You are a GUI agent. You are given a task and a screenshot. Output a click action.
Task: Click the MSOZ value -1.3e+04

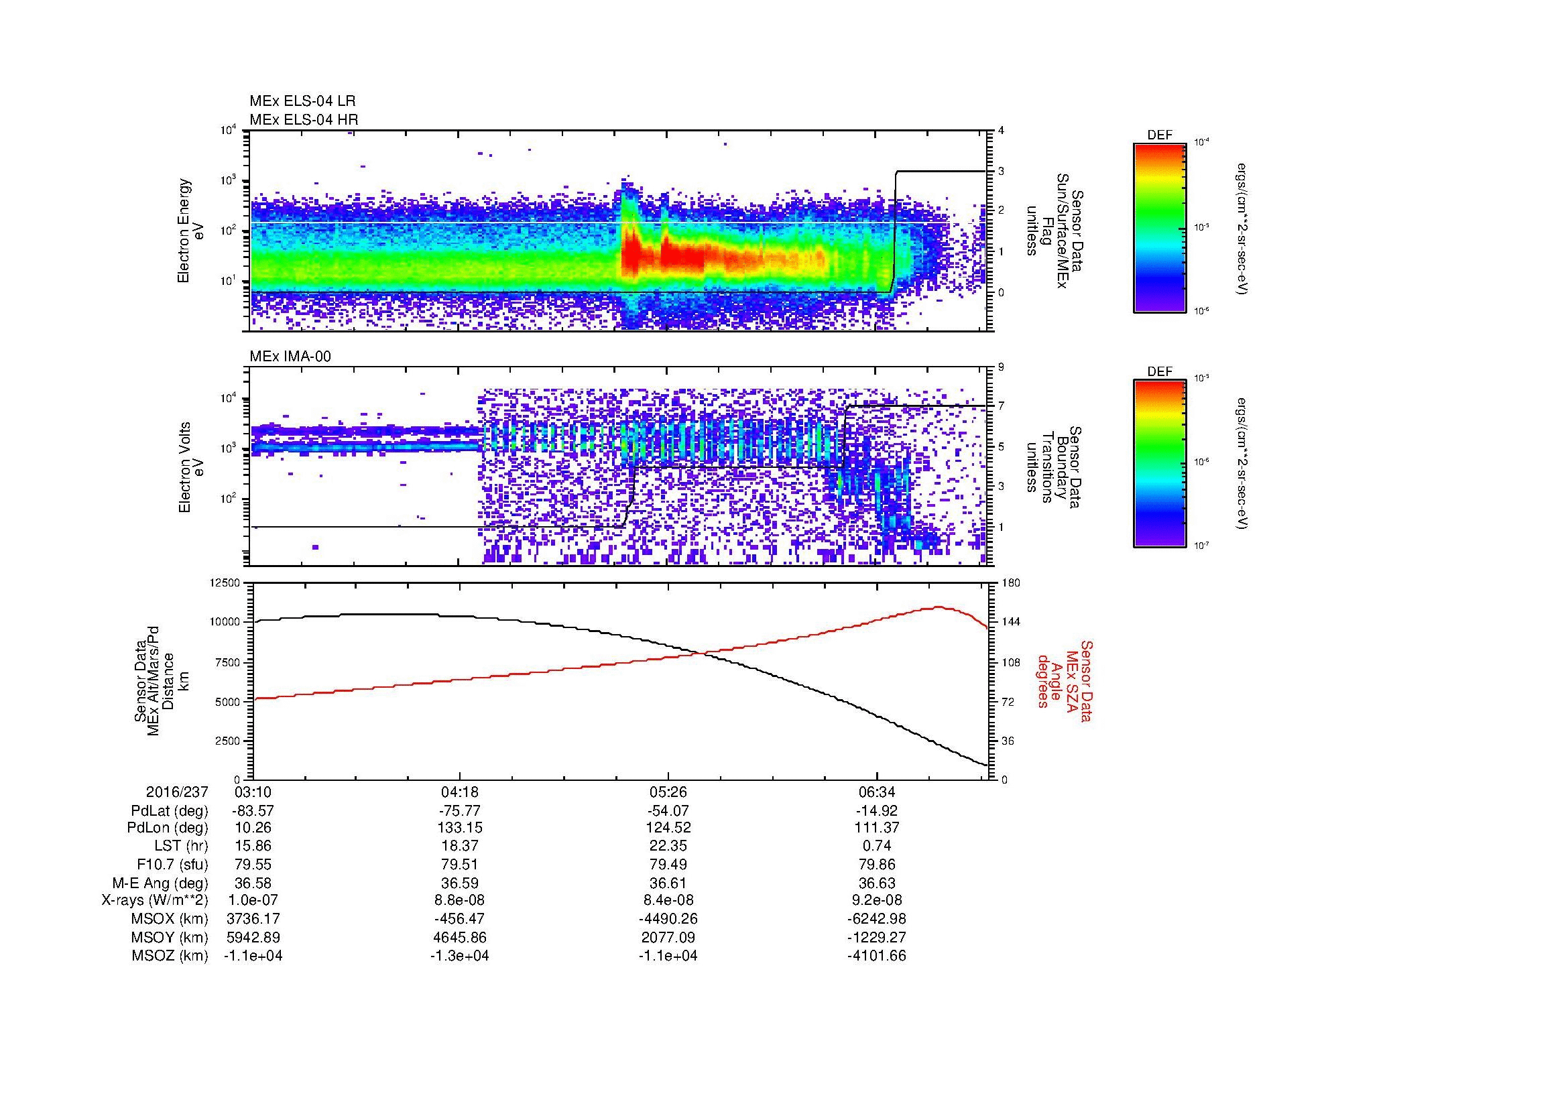(x=460, y=956)
